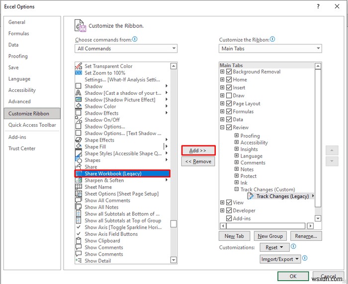The image size is (348, 284).
Task: Uncheck the Page Layout checkbox
Action: (x=229, y=104)
